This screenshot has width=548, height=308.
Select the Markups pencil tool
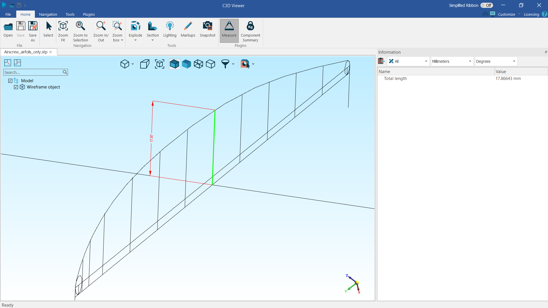tap(188, 27)
